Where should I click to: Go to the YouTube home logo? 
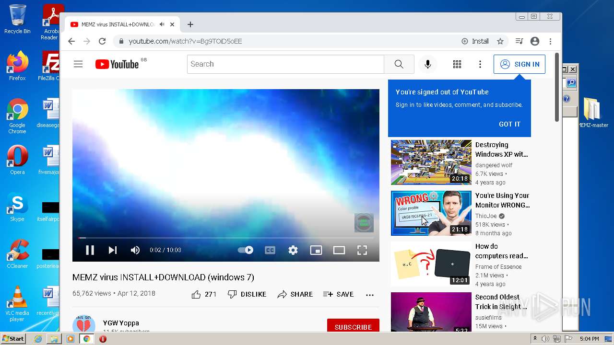117,64
